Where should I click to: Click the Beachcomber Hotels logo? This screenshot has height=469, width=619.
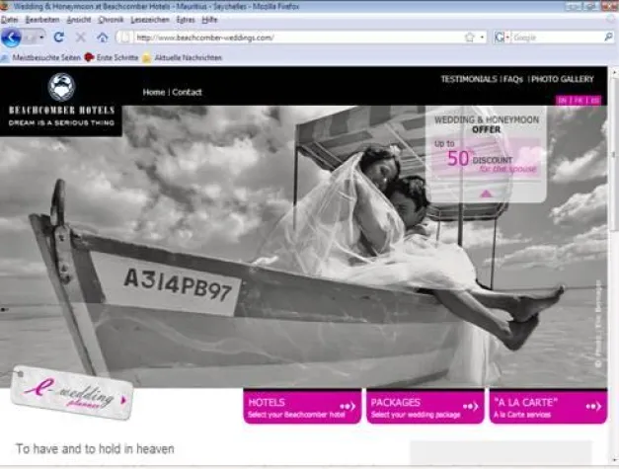(61, 101)
